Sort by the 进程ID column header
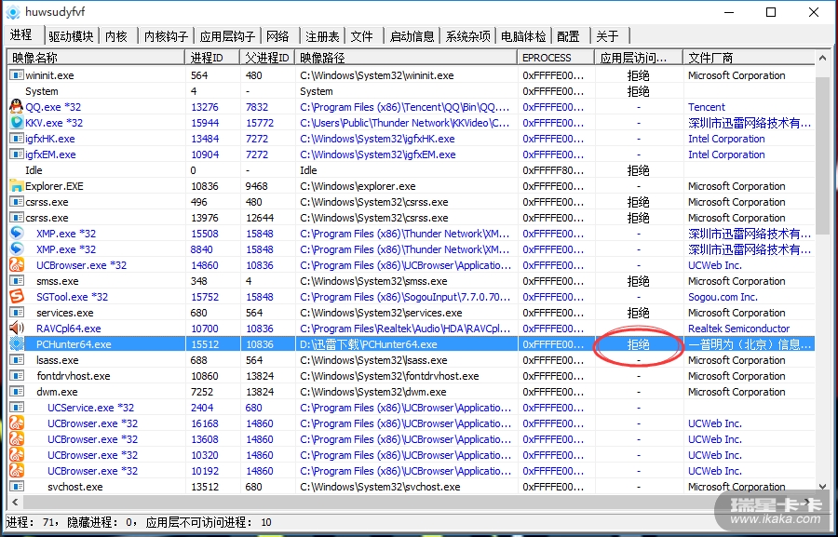 point(212,58)
